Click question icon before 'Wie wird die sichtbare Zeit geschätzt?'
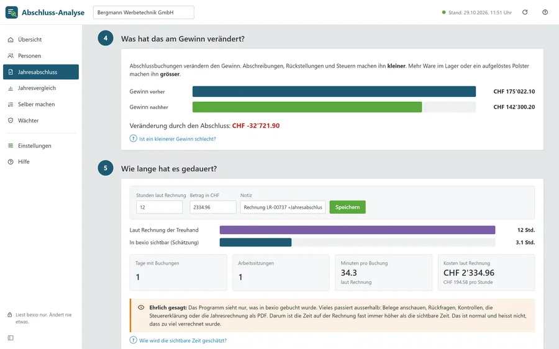Image resolution: width=559 pixels, height=349 pixels. 134,340
